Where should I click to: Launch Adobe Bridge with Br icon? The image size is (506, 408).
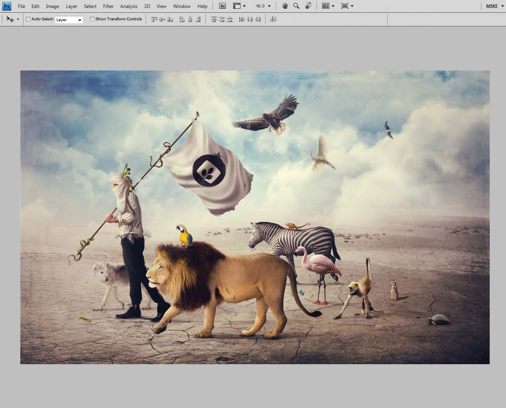[x=223, y=6]
